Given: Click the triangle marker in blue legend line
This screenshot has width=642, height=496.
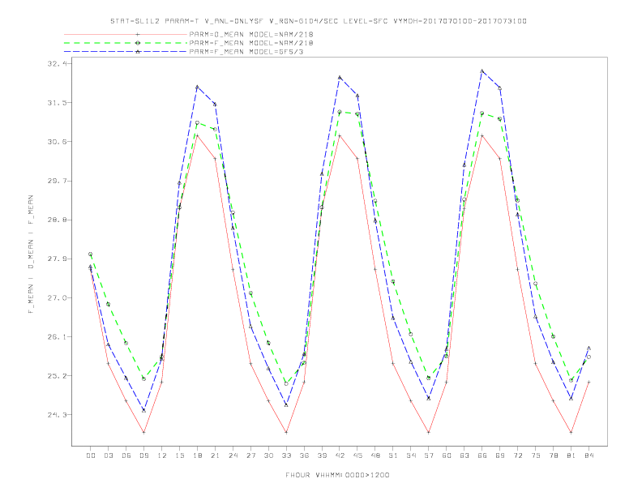Looking at the screenshot, I should pos(138,52).
